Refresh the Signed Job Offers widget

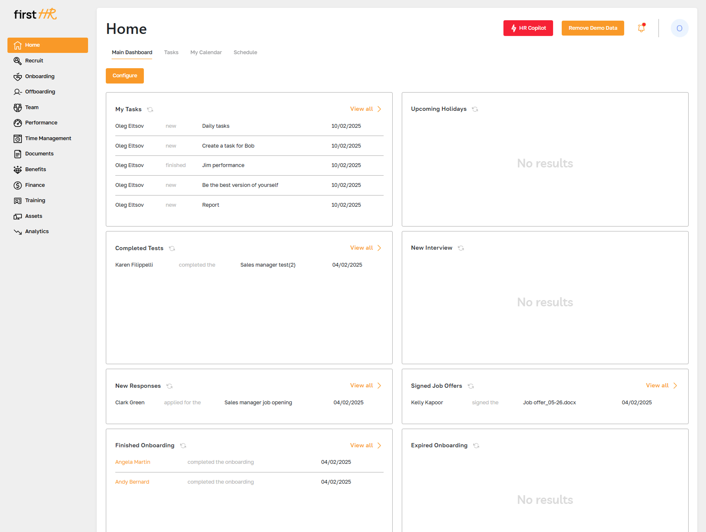click(x=471, y=386)
